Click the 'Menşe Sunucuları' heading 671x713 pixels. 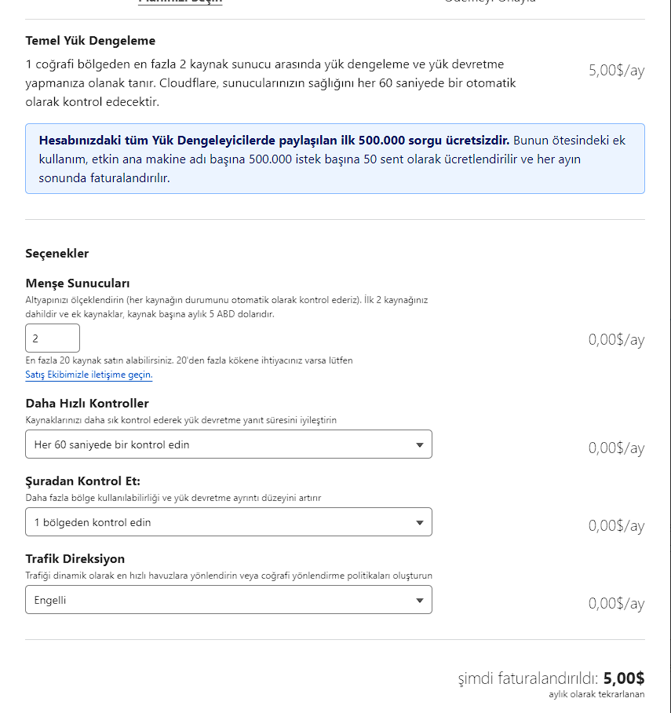(x=78, y=283)
